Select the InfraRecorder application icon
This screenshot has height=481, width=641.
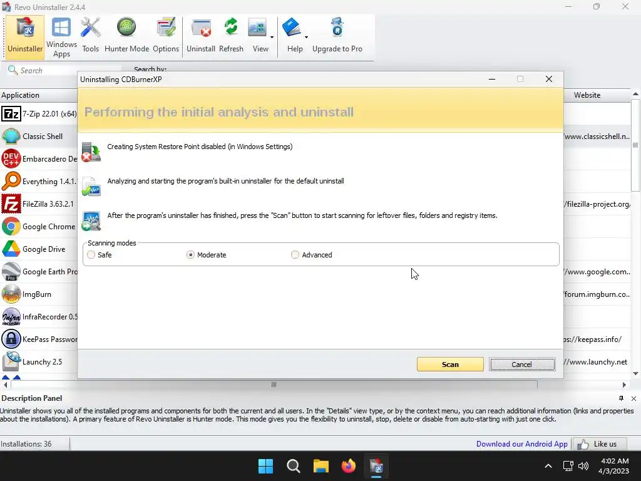click(11, 316)
